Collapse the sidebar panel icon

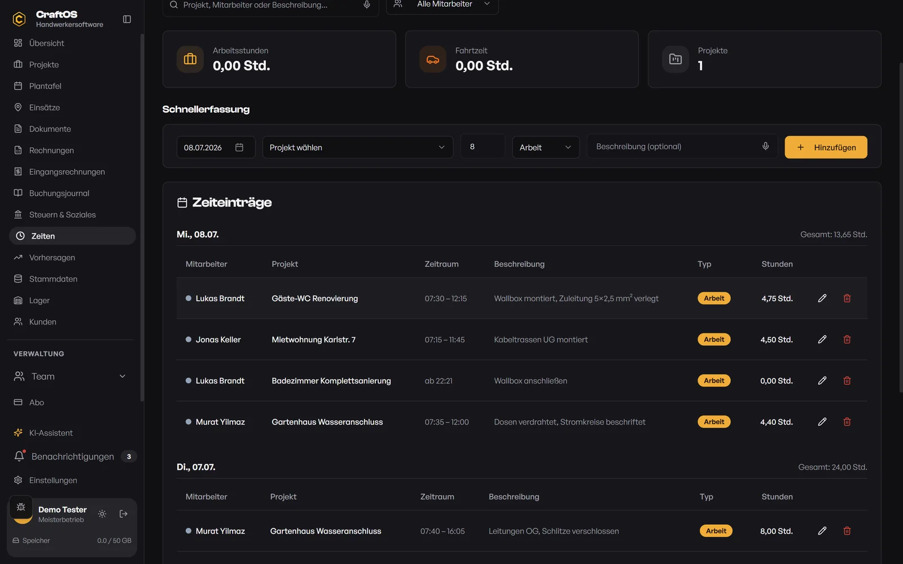click(x=127, y=19)
